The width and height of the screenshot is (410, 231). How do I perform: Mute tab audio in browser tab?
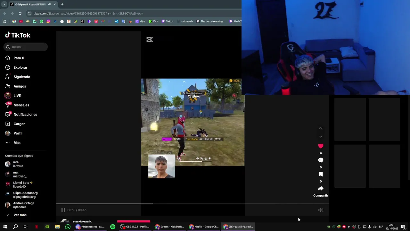click(49, 4)
